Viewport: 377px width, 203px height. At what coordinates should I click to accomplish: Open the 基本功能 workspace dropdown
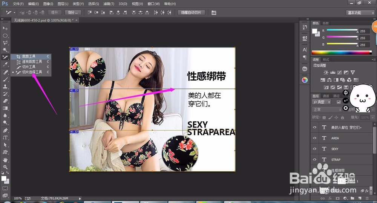[361, 13]
